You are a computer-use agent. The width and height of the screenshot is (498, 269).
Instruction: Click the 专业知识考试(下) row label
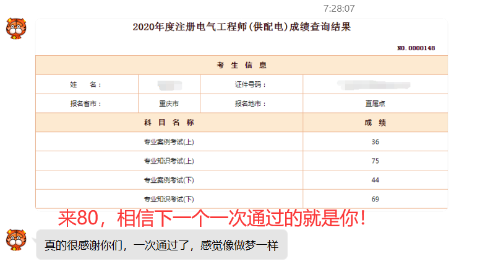[169, 199]
